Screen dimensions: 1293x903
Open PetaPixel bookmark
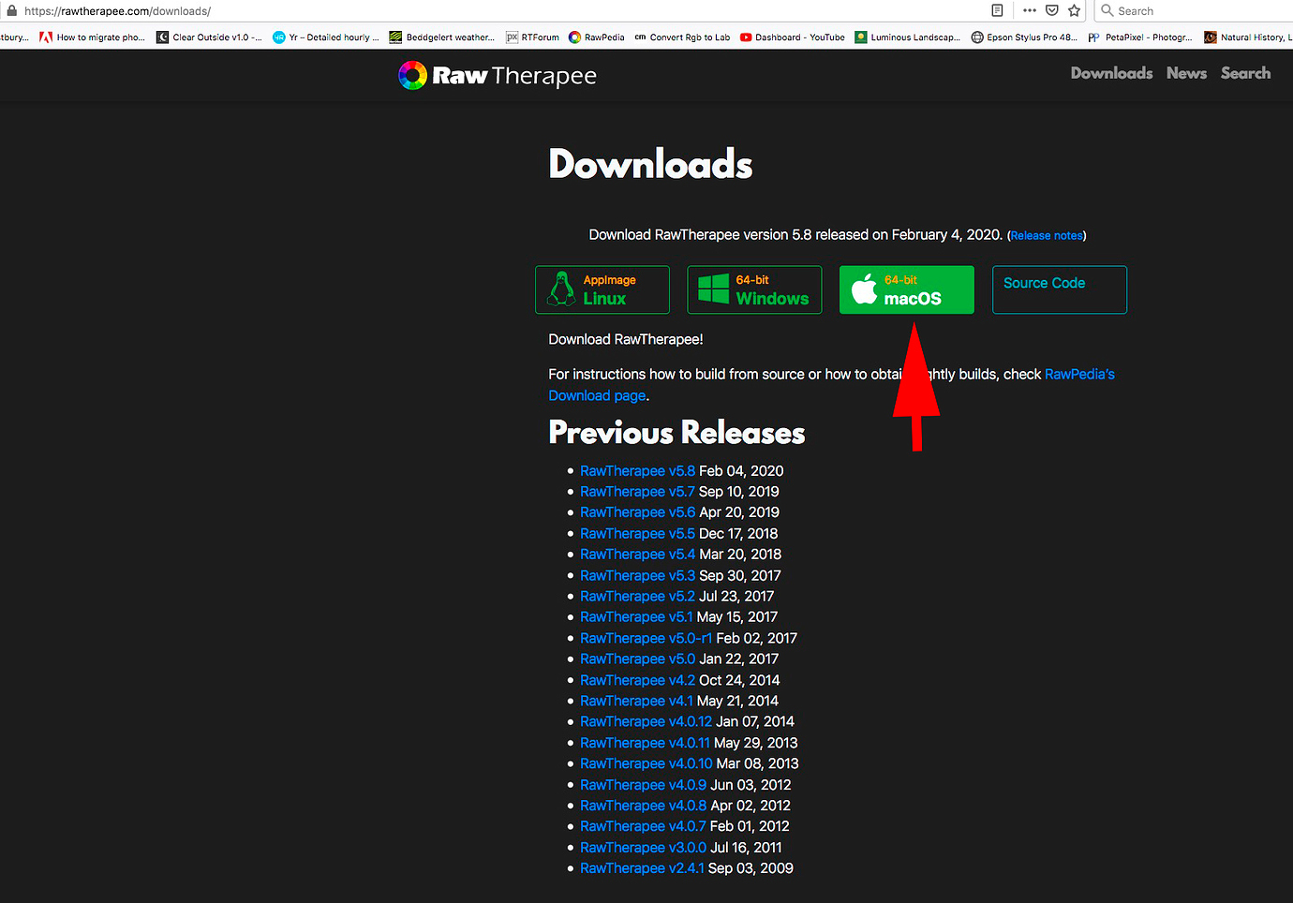(1140, 37)
